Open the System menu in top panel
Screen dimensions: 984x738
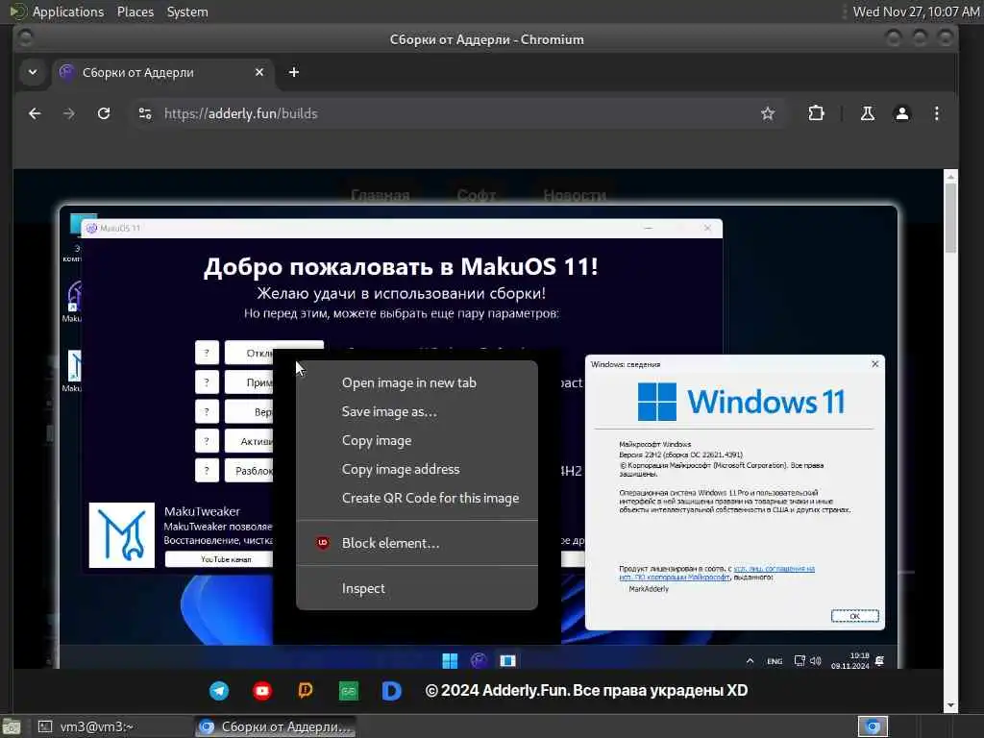coord(187,12)
